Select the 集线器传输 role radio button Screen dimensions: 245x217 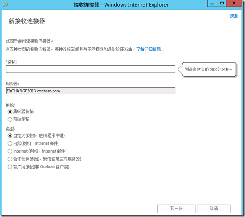pos(10,112)
